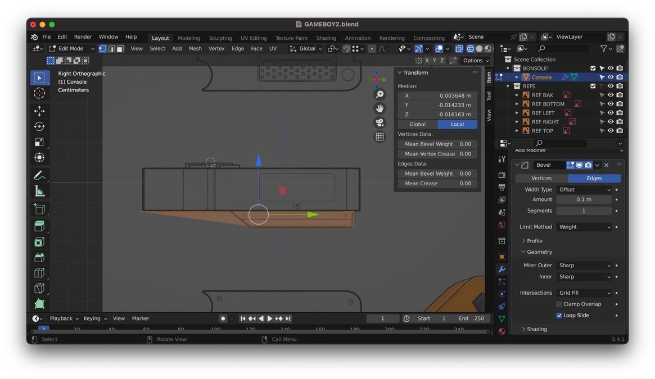Image resolution: width=655 pixels, height=379 pixels.
Task: Activate the Annotate pencil tool
Action: point(39,176)
